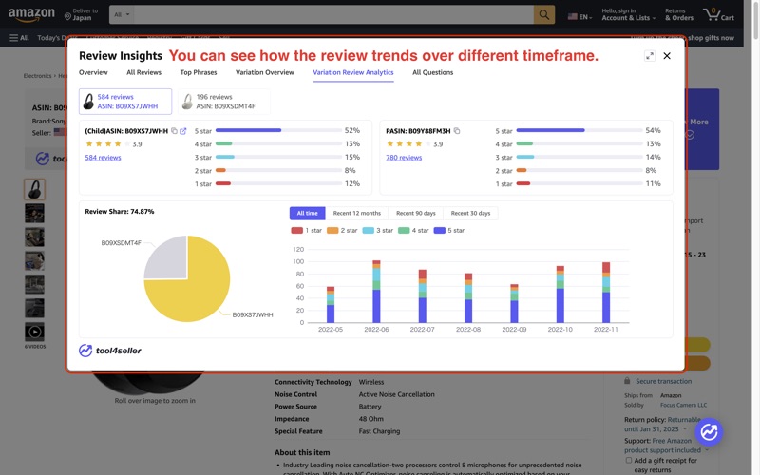Play the product video thumbnail
The image size is (760, 475).
34,332
